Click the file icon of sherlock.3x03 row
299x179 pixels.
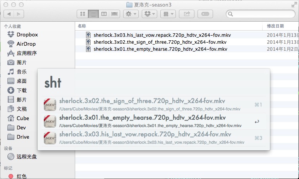click(x=88, y=35)
